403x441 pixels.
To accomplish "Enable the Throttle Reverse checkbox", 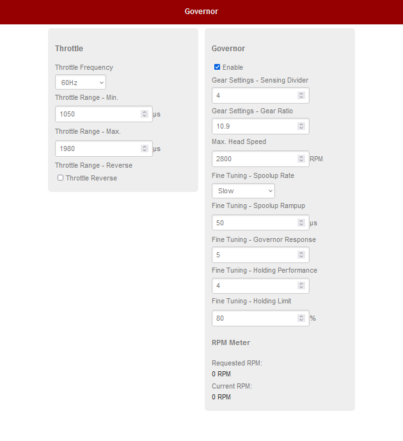I will (61, 178).
